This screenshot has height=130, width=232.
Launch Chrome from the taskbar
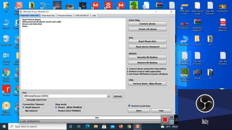(129, 126)
